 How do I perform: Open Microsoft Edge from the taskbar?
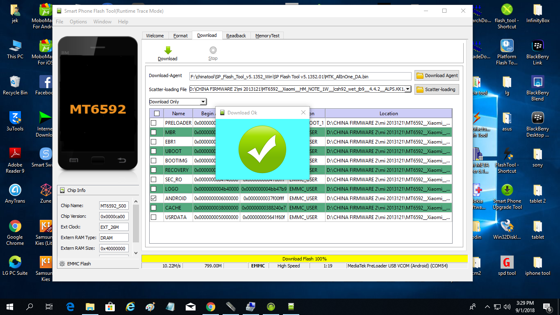point(70,306)
